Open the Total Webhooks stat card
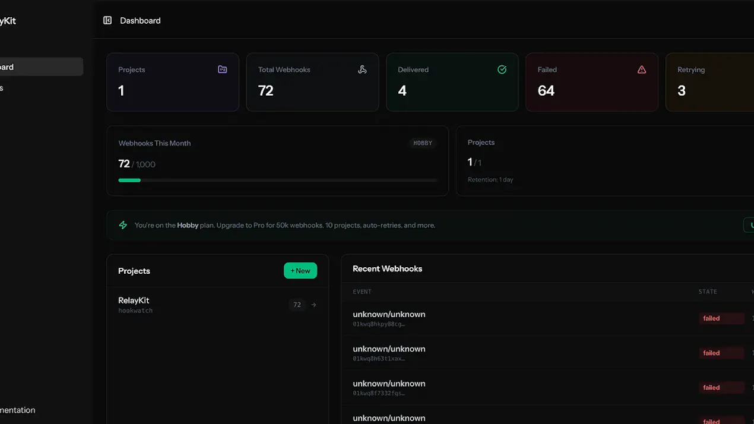Viewport: 754px width, 424px height. (x=312, y=82)
